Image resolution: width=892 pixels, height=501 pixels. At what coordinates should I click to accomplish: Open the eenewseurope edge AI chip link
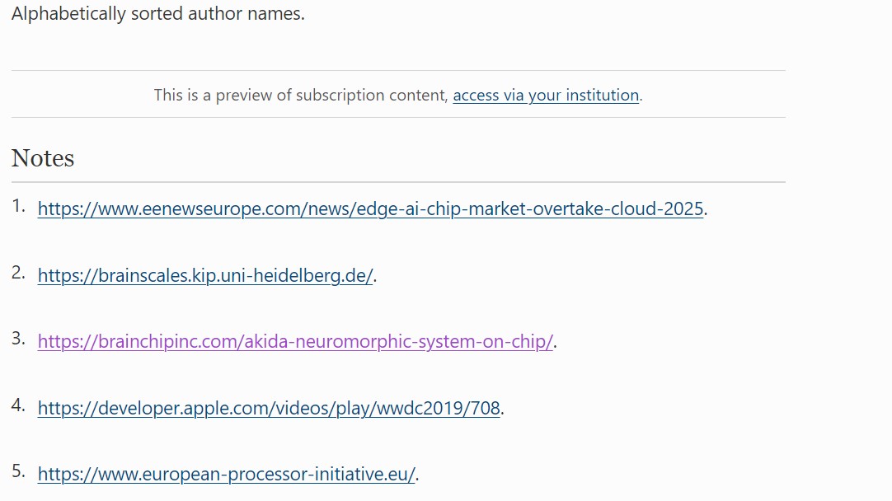[x=370, y=209]
